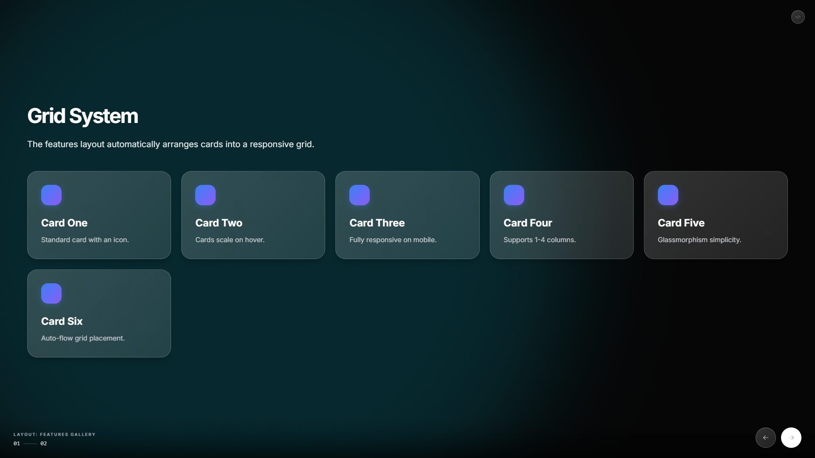
Task: Click the blue icon on Card Two
Action: 205,195
